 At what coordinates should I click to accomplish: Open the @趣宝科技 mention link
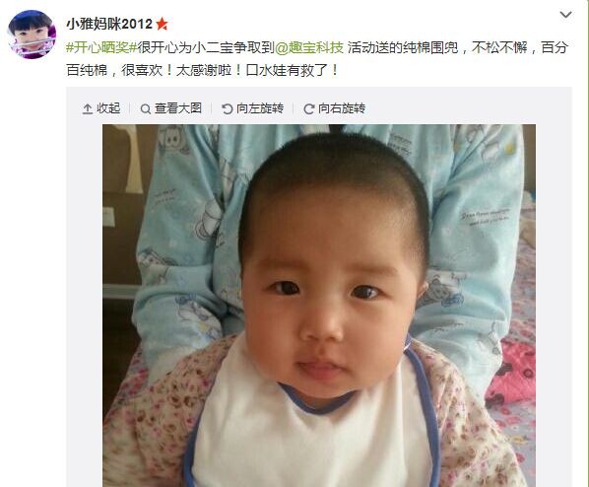click(309, 47)
